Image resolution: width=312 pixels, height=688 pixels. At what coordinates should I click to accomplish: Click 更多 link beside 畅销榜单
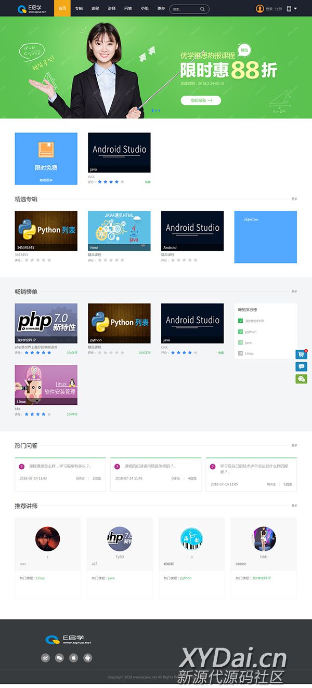(294, 291)
